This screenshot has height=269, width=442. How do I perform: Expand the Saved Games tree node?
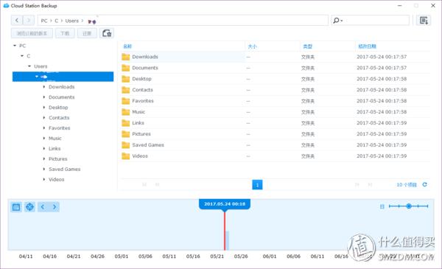point(44,170)
